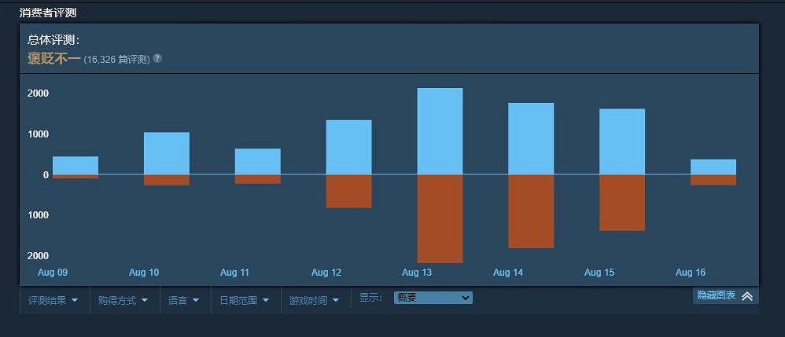Expand the 日期范围 filter

(x=244, y=300)
